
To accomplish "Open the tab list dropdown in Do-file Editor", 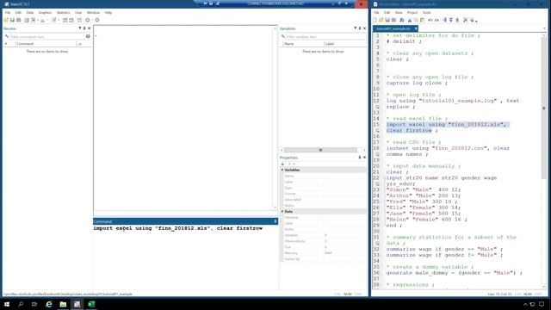I will 544,28.
